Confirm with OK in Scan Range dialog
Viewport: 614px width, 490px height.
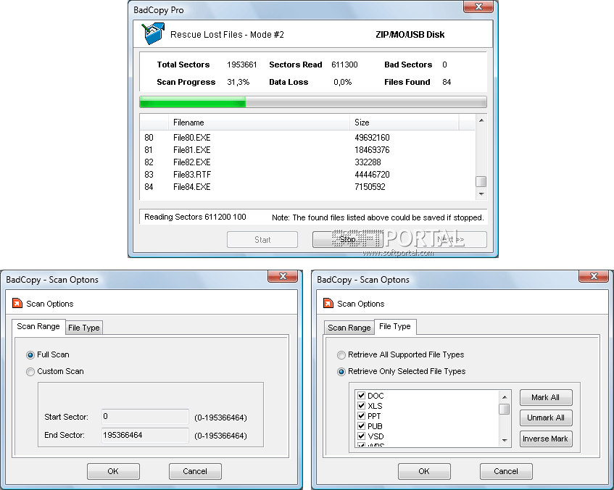(113, 471)
